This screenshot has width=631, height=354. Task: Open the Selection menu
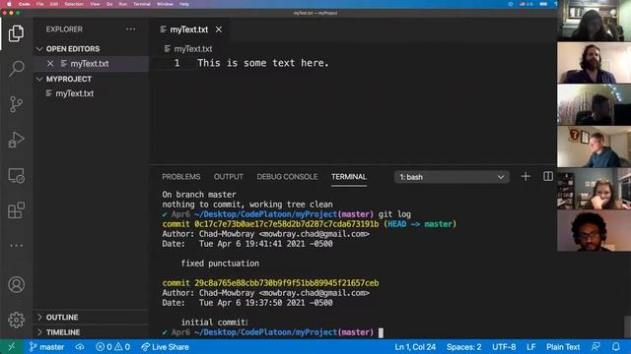coord(74,4)
